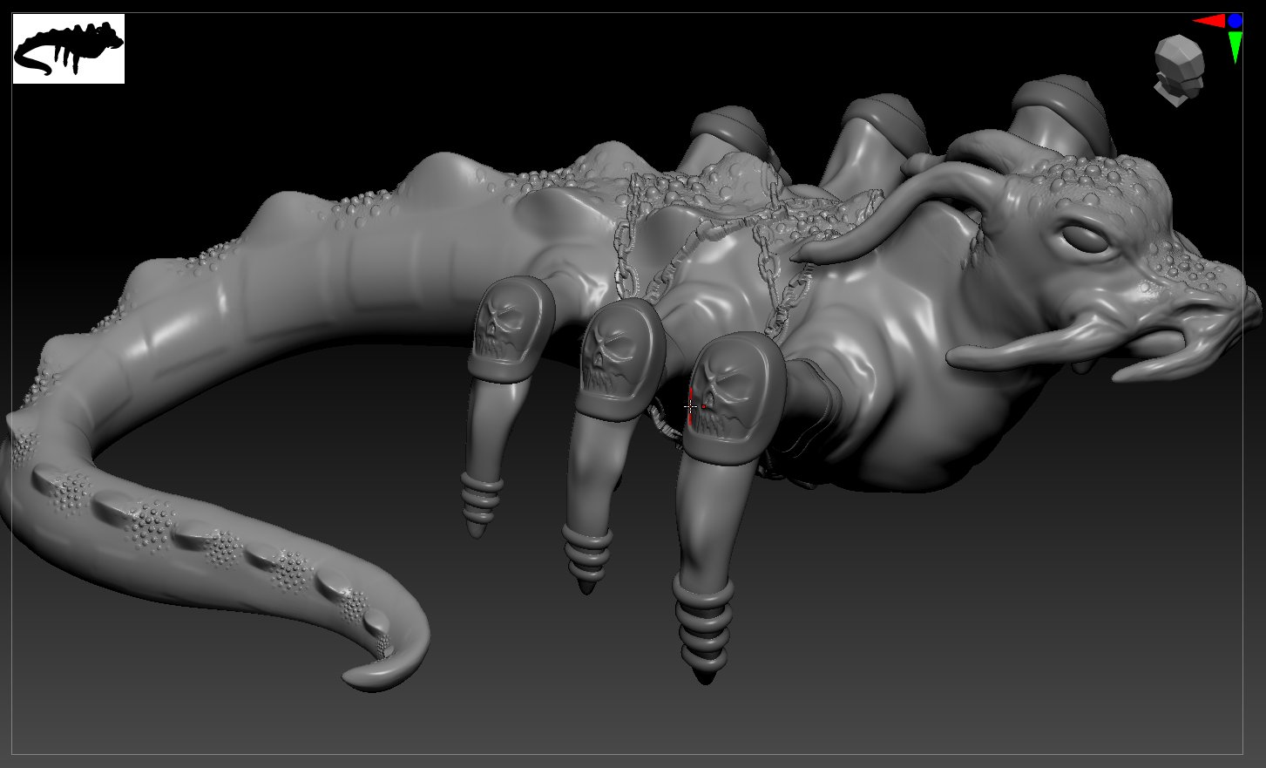1266x768 pixels.
Task: Select the red X-axis cone
Action: (1208, 21)
